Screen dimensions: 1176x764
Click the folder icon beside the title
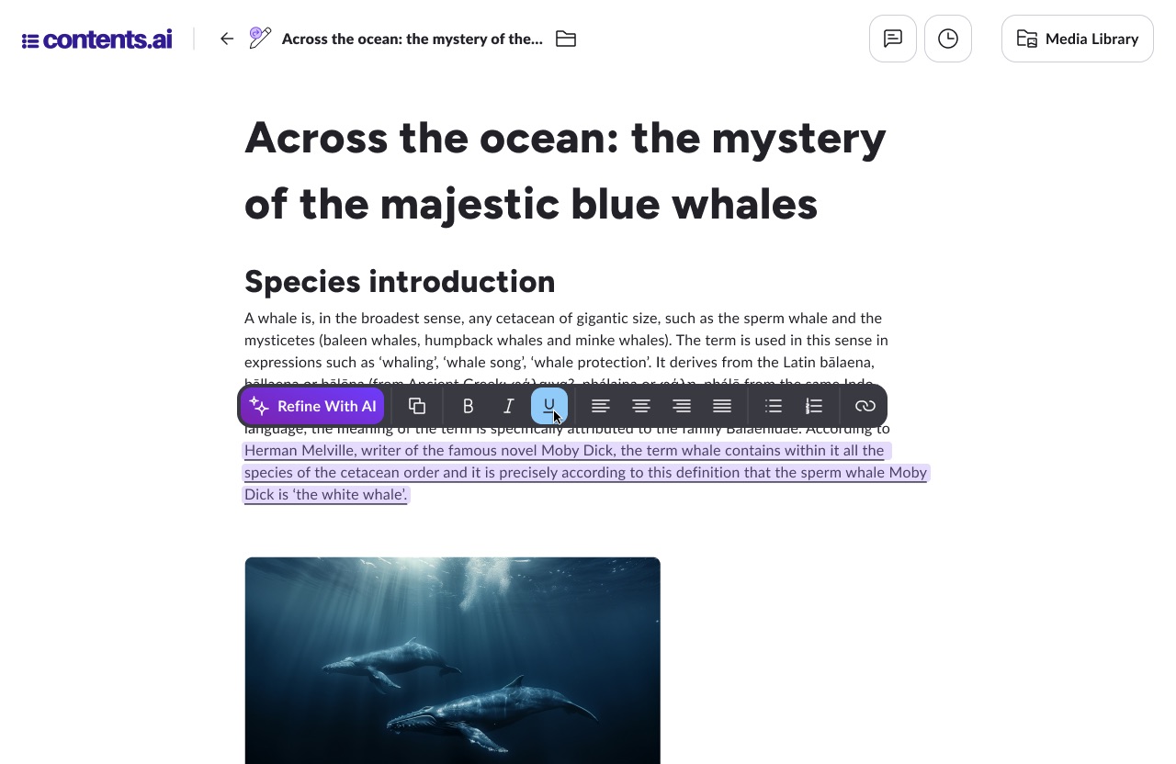point(566,39)
